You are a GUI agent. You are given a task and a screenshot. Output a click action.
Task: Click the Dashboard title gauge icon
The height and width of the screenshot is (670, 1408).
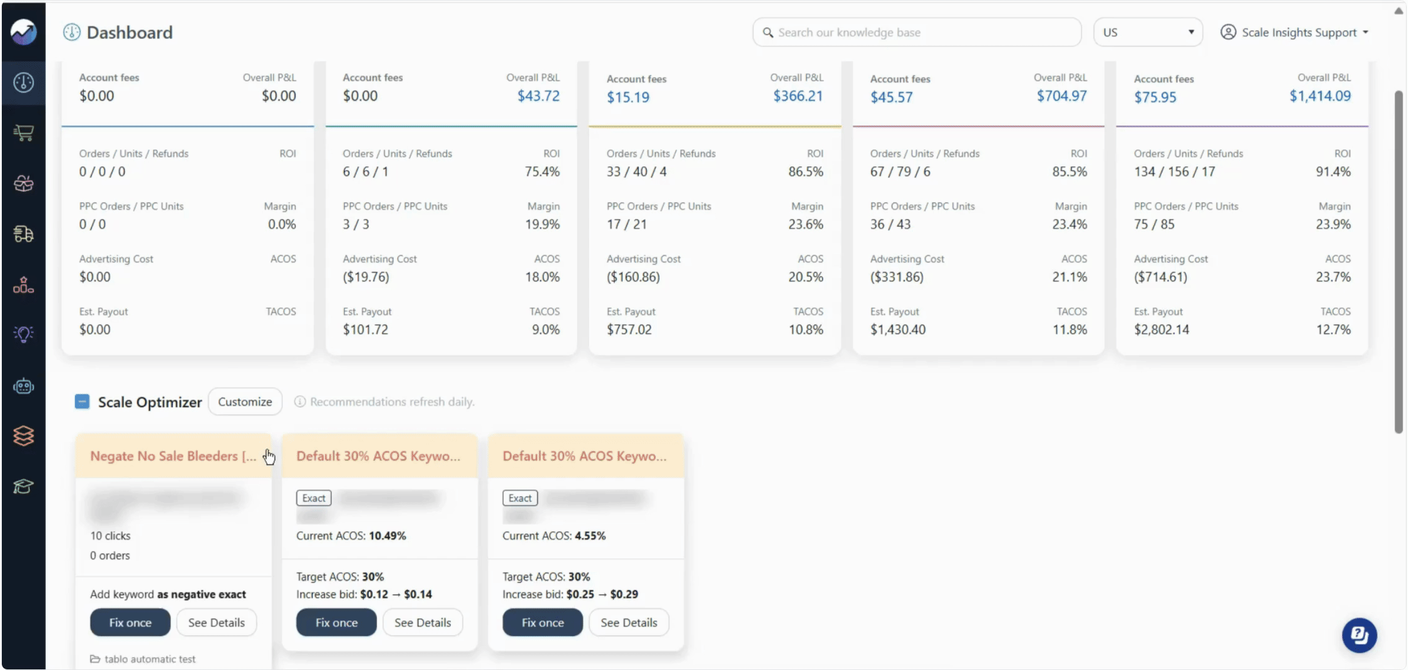point(72,32)
